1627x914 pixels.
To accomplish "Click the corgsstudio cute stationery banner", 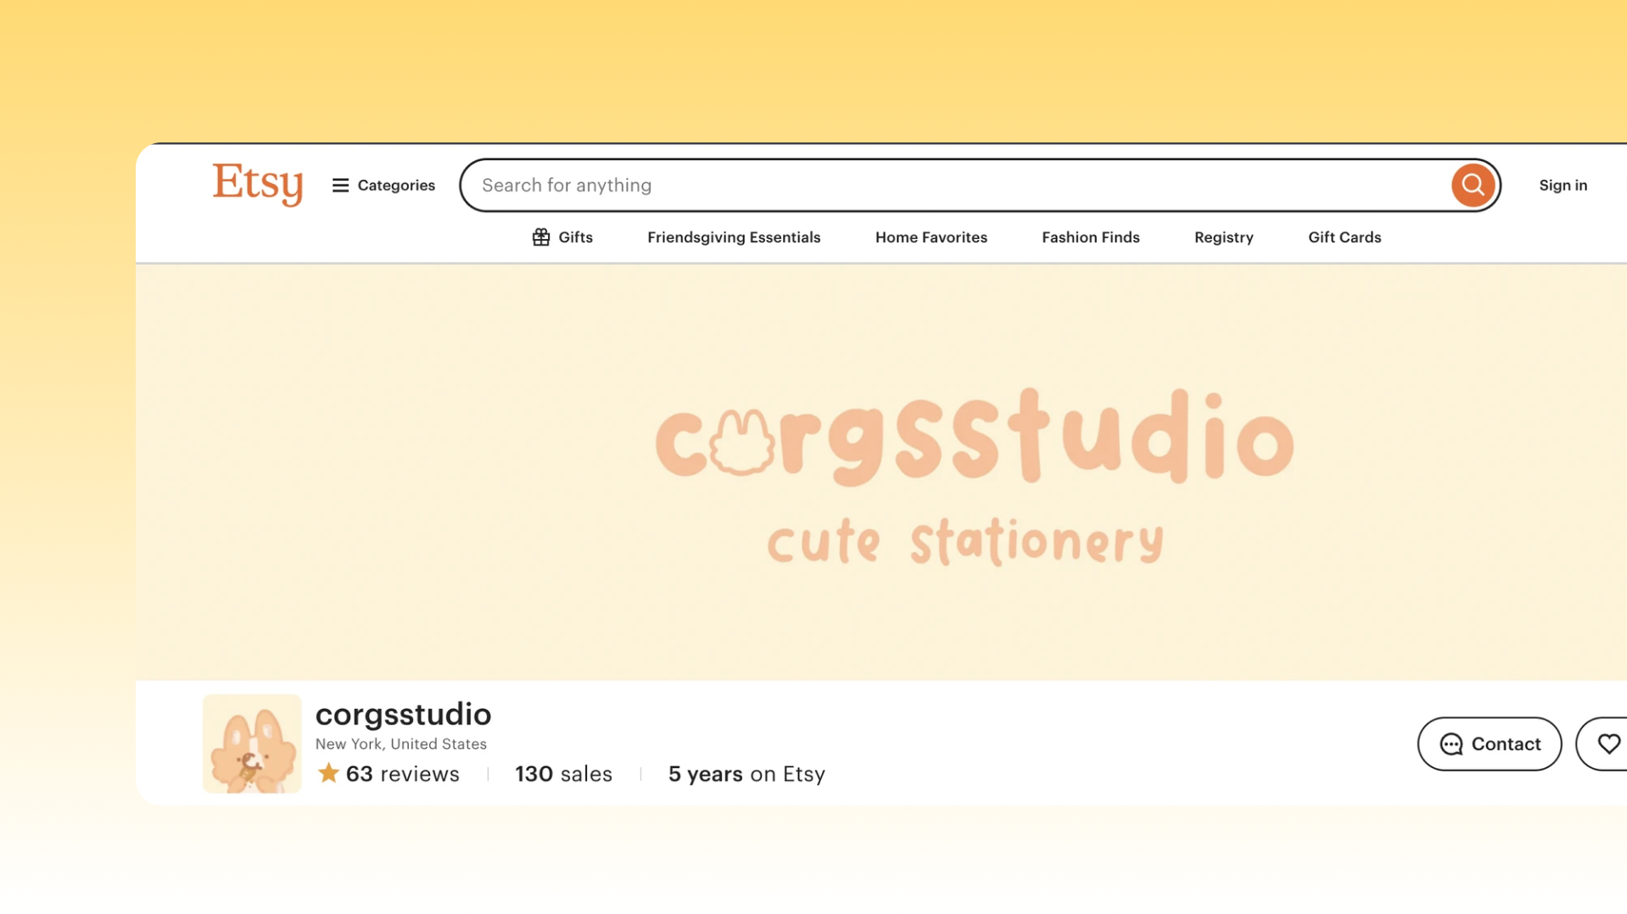I will coord(973,473).
